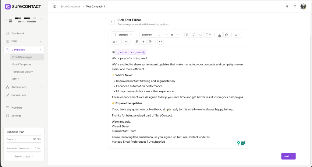Collapse the sidebar with the panel icon
The width and height of the screenshot is (312, 167).
(55, 6)
